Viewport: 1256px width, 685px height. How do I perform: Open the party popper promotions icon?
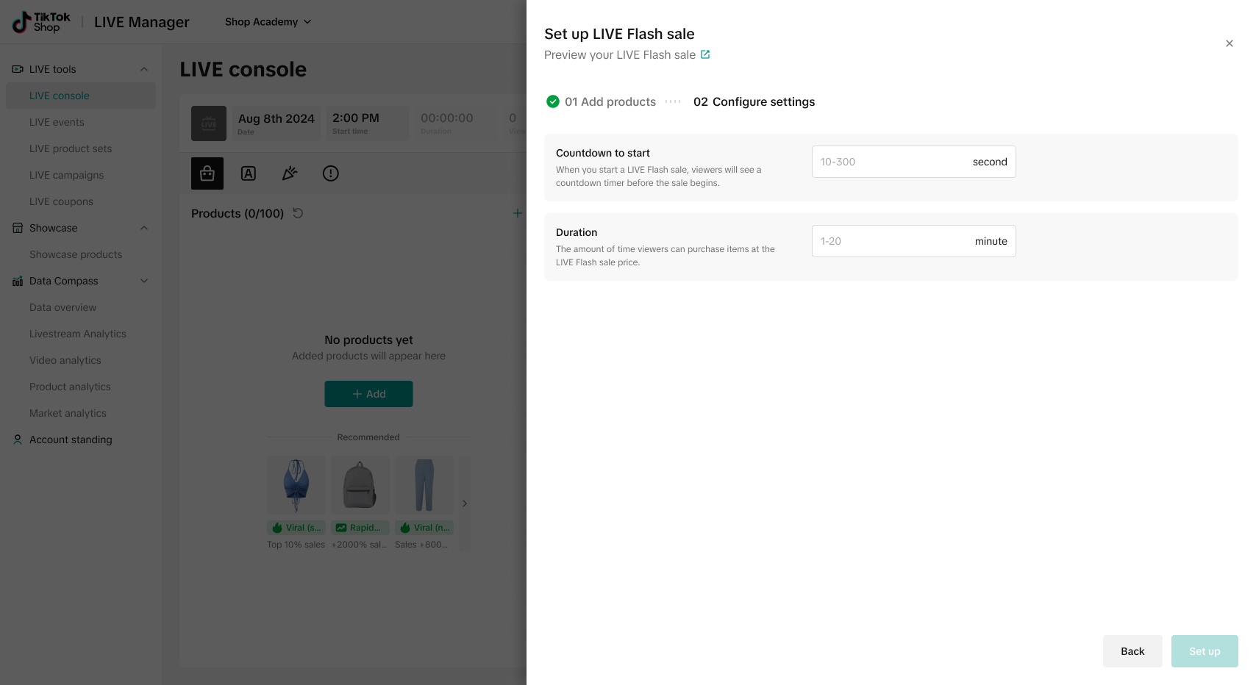[290, 173]
